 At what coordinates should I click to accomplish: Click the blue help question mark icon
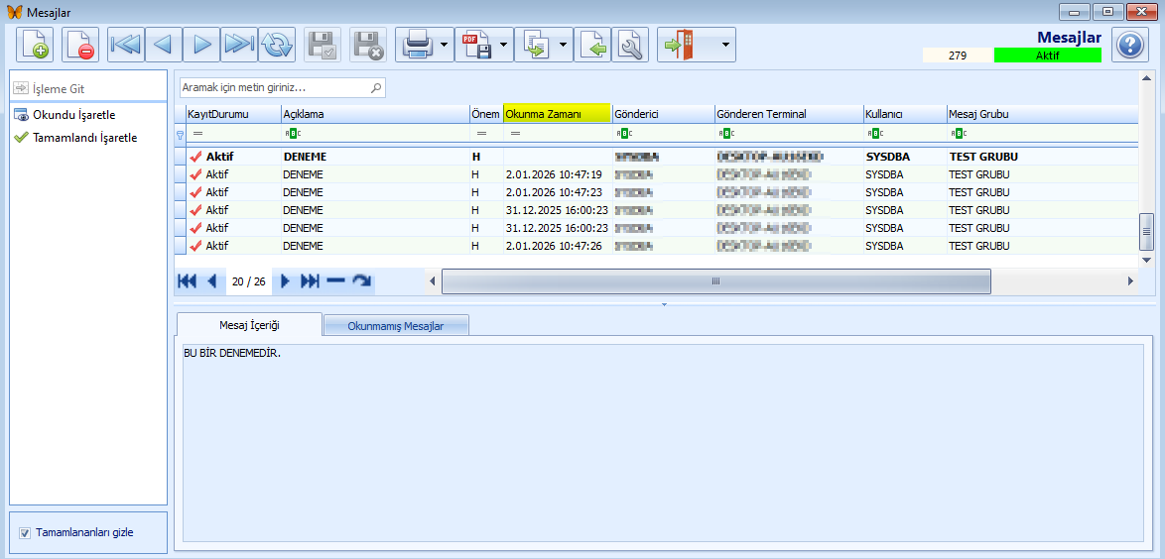pyautogui.click(x=1129, y=45)
